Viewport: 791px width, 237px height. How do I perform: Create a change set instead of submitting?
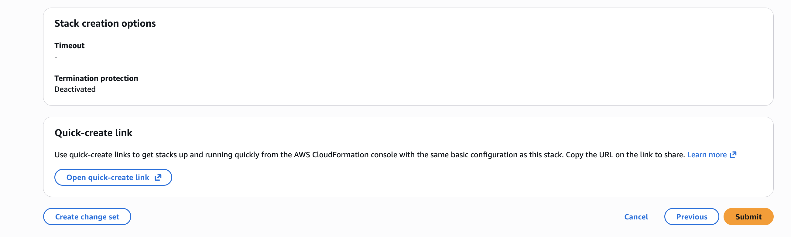pyautogui.click(x=87, y=216)
